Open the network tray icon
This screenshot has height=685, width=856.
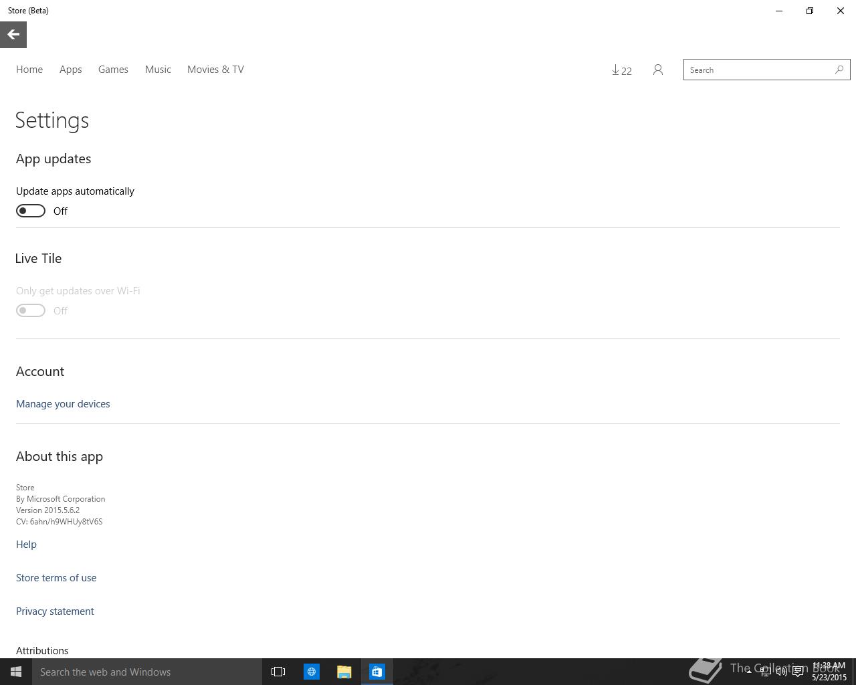765,672
